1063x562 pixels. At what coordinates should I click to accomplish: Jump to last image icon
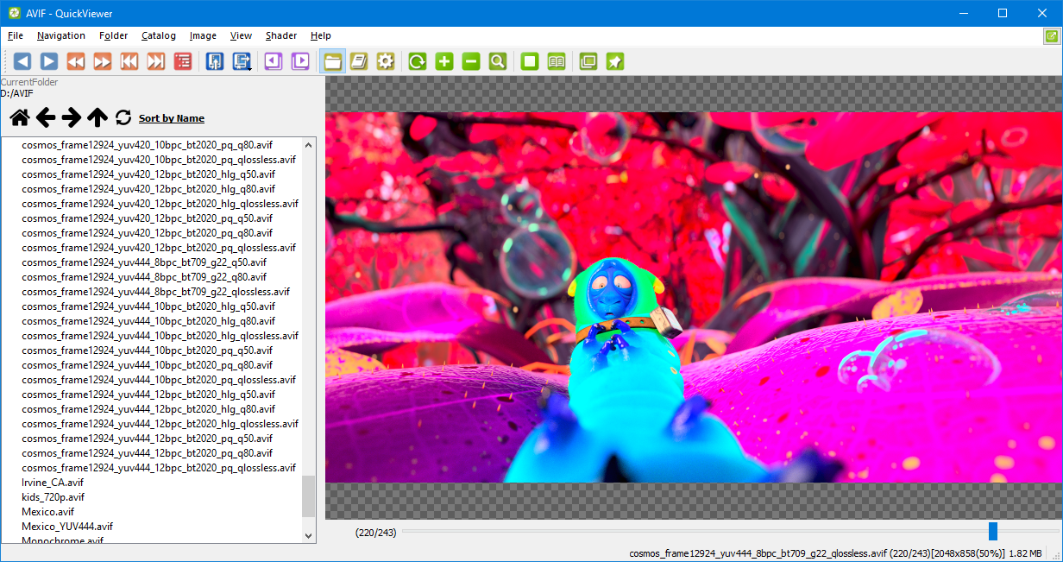pos(155,61)
